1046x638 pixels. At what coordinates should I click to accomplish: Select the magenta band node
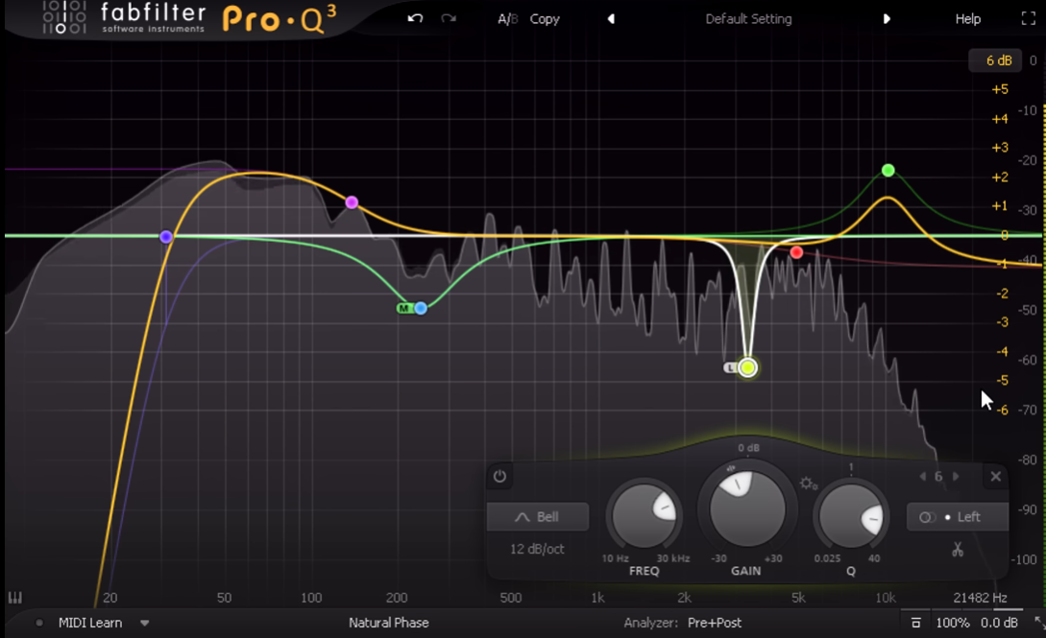[352, 202]
